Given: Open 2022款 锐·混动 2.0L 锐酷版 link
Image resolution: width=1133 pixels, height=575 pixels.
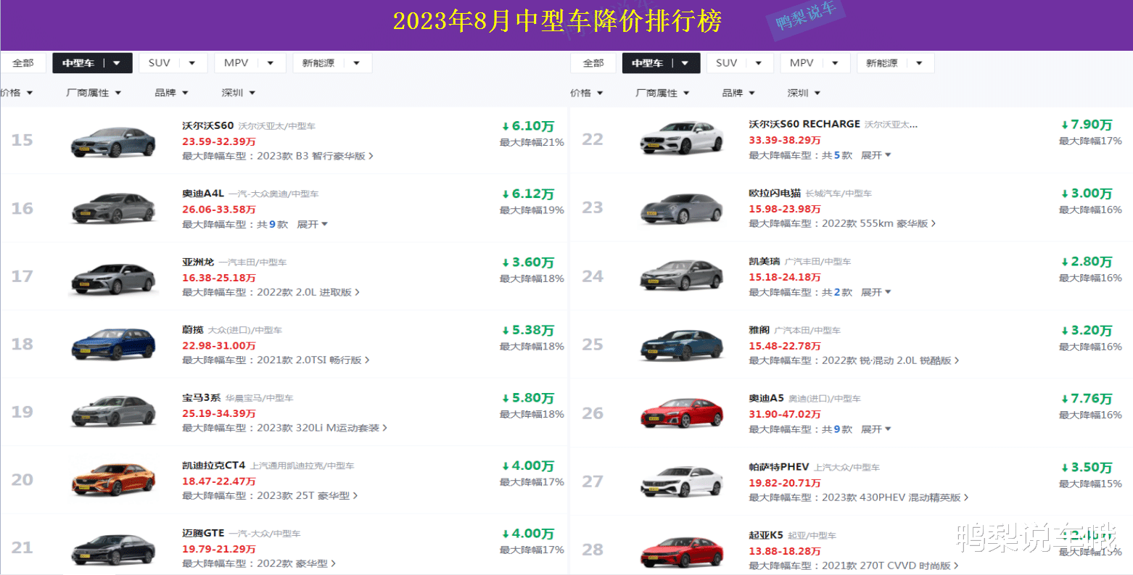Looking at the screenshot, I should click(891, 360).
